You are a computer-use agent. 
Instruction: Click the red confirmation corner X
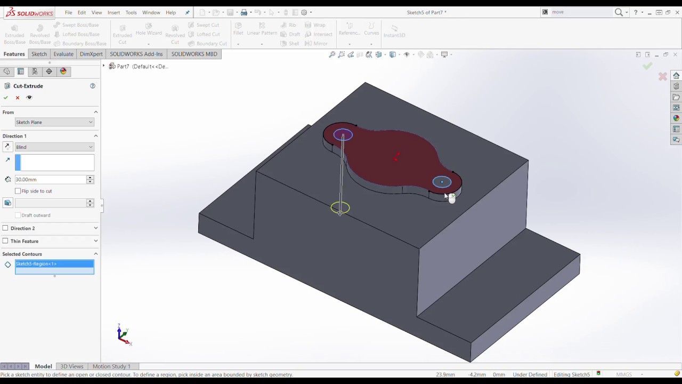pyautogui.click(x=663, y=77)
